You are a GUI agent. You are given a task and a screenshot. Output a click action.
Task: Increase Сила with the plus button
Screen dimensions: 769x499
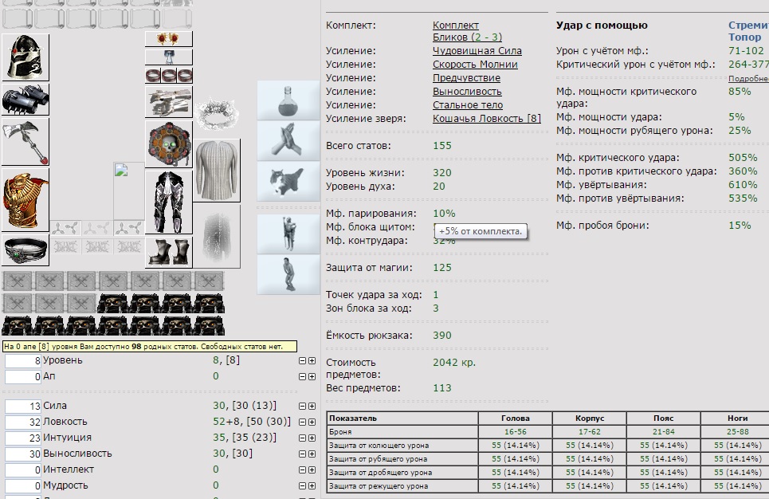click(312, 407)
